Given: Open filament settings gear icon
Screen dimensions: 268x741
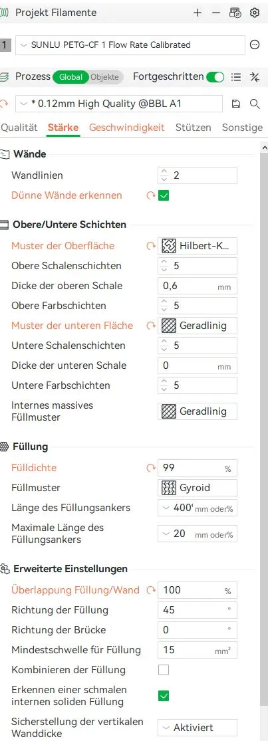Looking at the screenshot, I should [x=255, y=13].
